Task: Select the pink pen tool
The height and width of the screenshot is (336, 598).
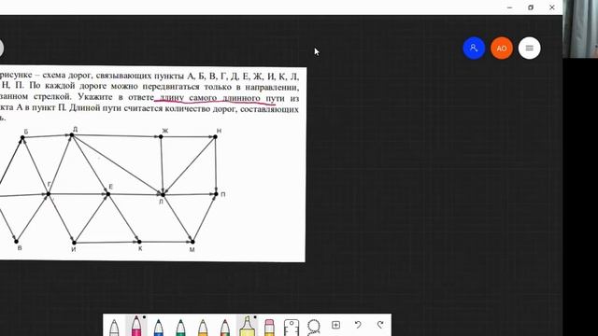Action: click(136, 326)
